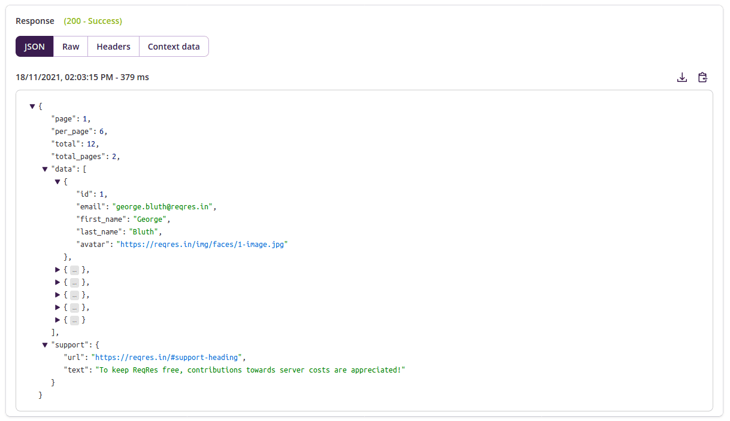
Task: Expand the third collapsed user via ellipsis
Action: point(74,282)
